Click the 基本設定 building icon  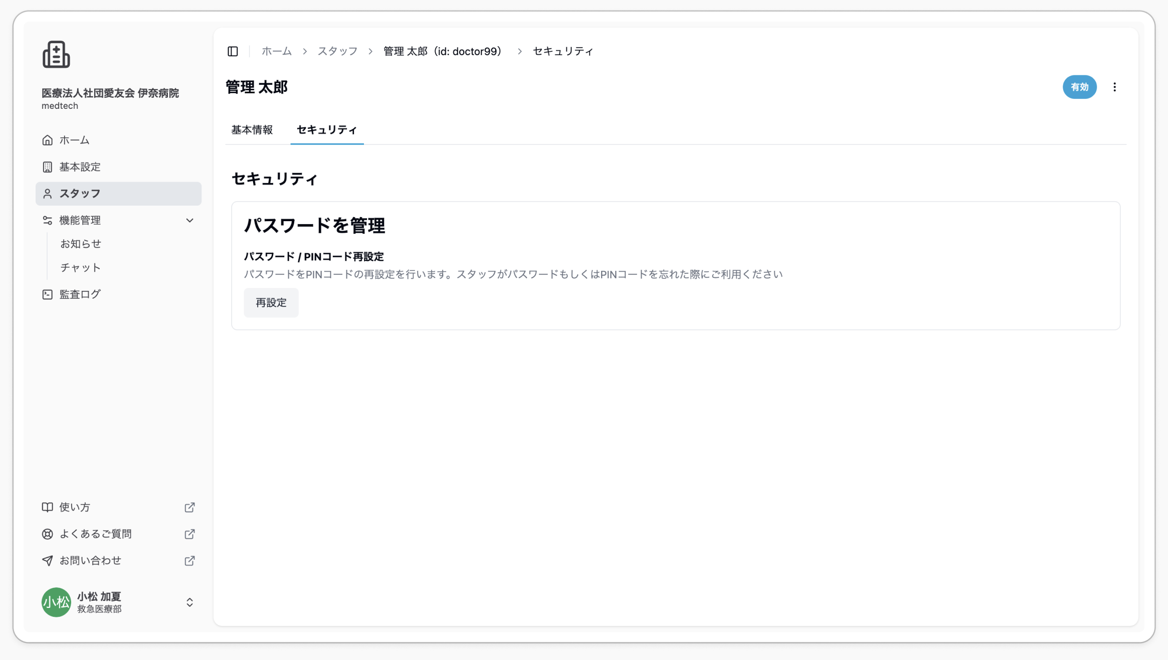click(48, 167)
